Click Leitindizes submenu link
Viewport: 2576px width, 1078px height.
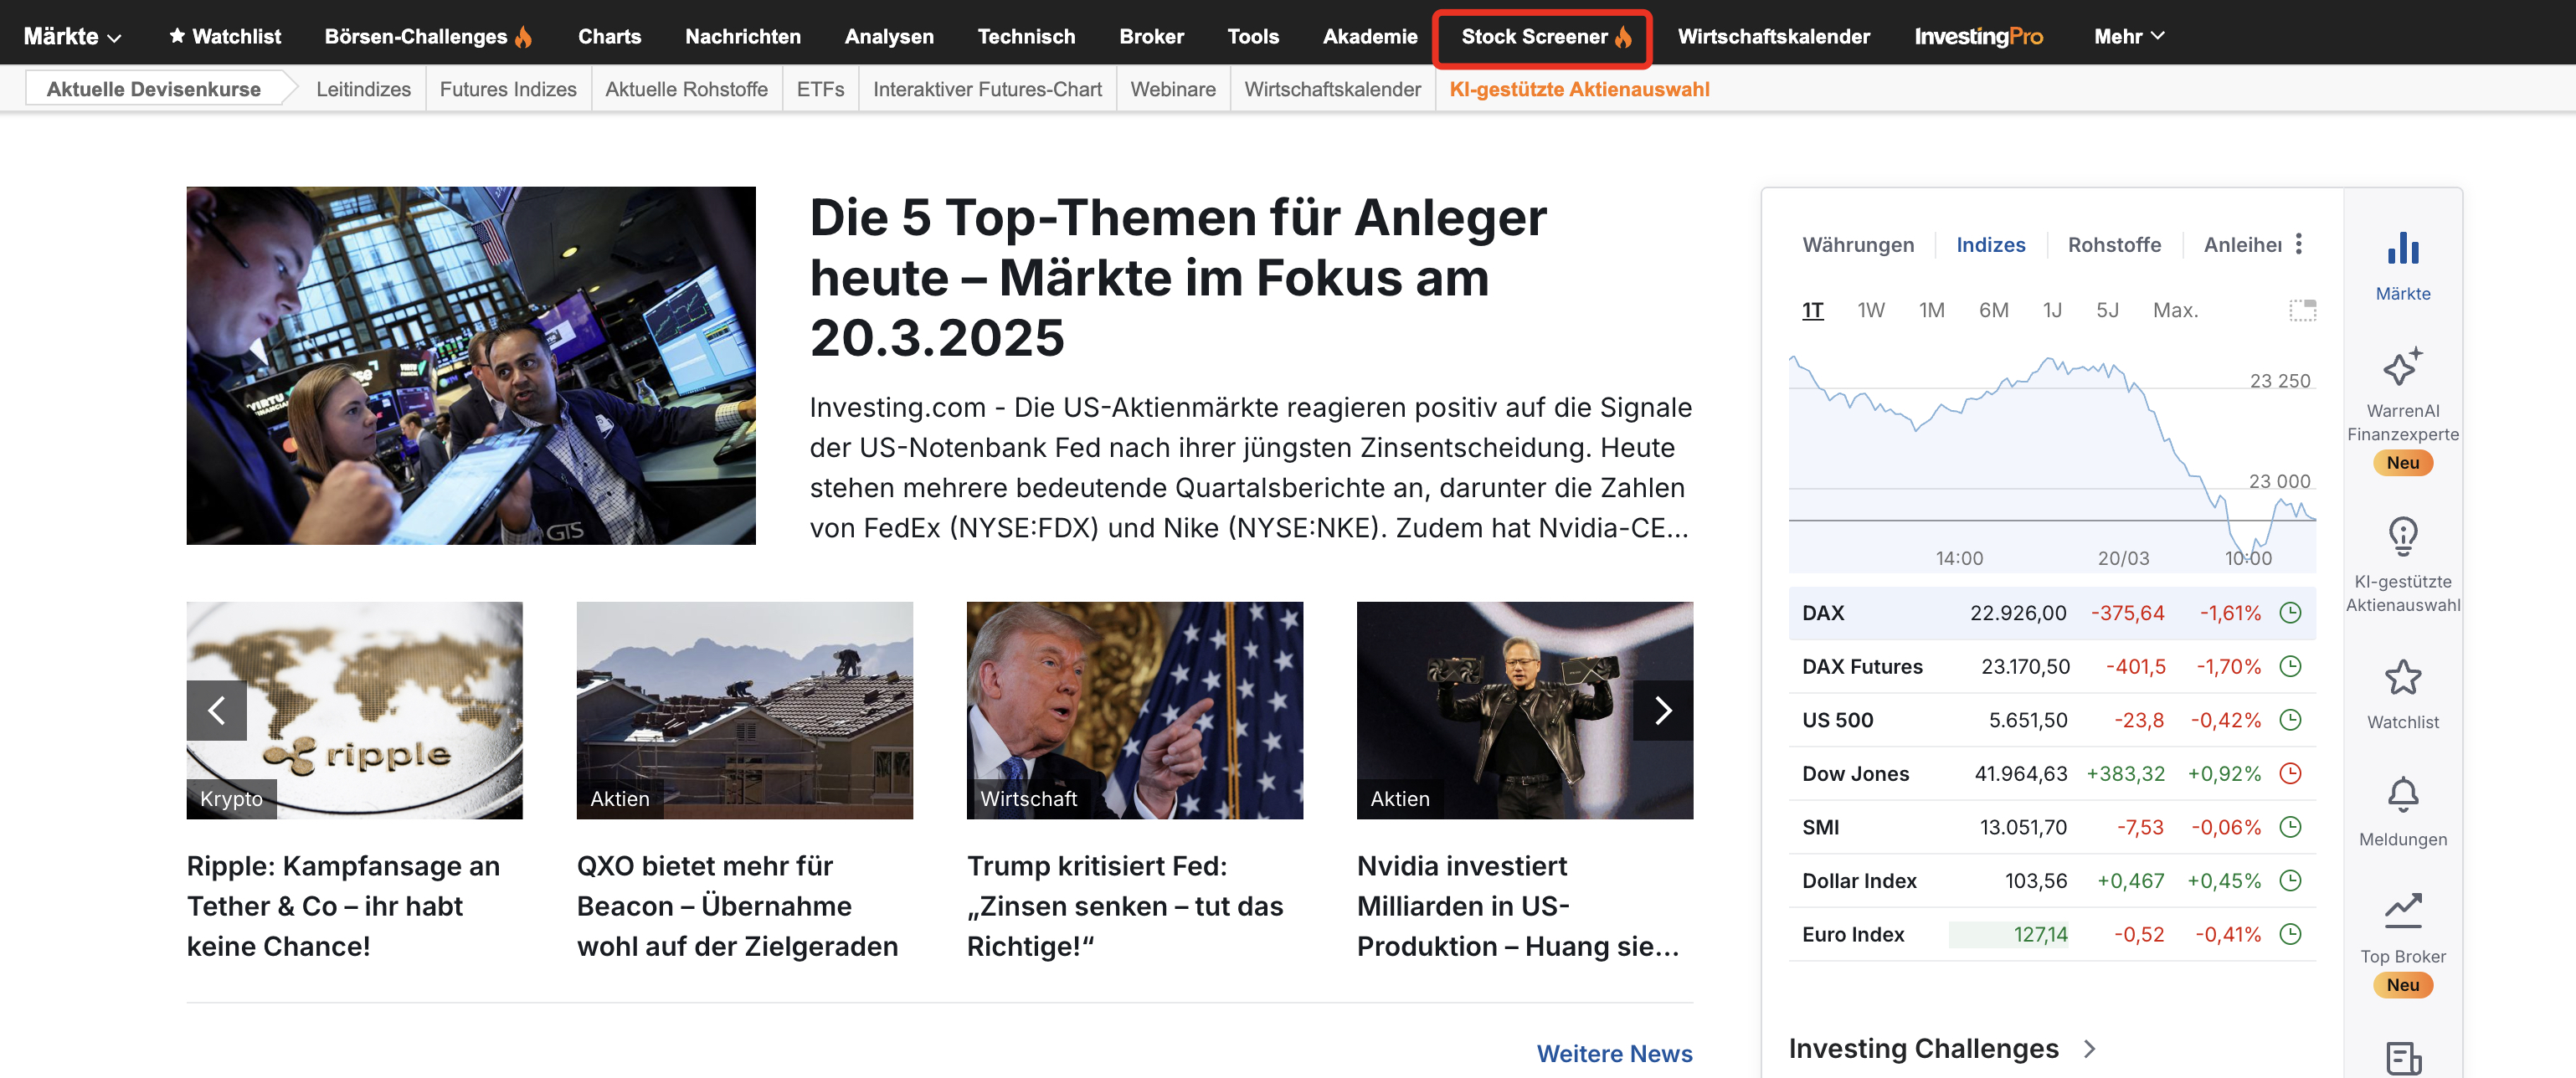pos(363,89)
